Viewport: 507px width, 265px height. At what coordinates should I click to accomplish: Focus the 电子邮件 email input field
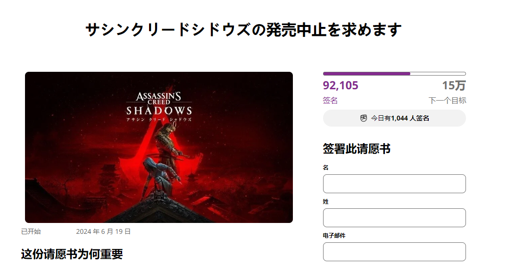[x=394, y=252]
